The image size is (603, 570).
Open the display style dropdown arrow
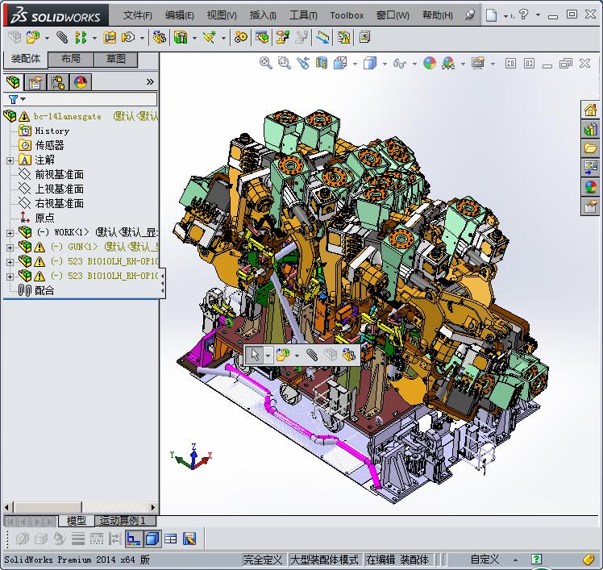coord(385,63)
